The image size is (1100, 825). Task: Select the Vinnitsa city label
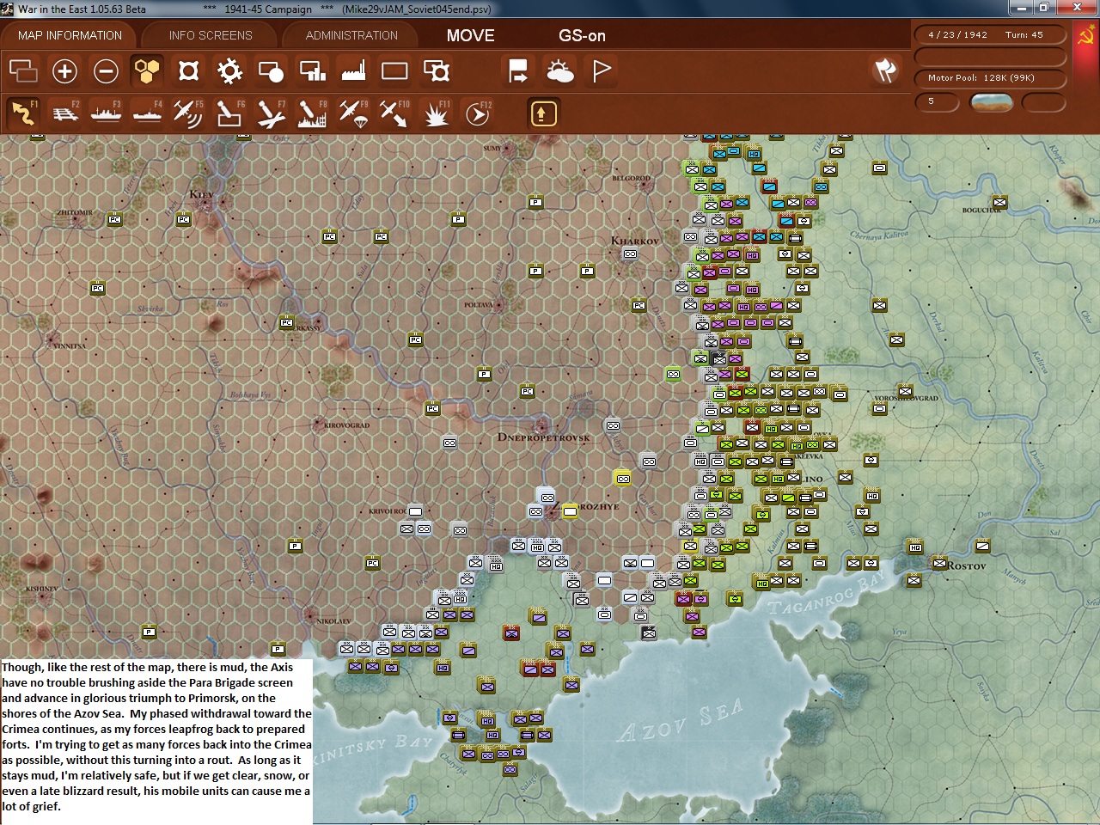tap(70, 346)
